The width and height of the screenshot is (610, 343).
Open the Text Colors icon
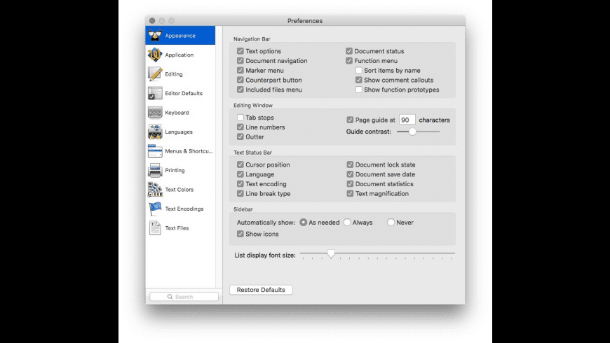[155, 190]
